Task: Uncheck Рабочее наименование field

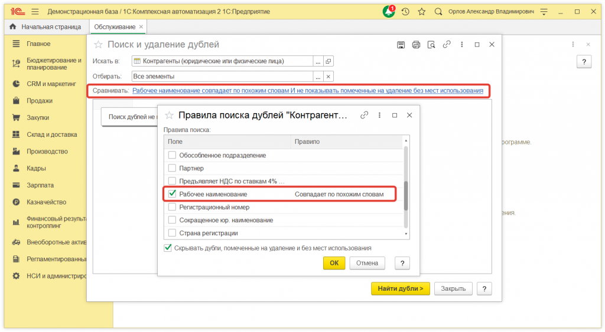Action: pyautogui.click(x=172, y=194)
